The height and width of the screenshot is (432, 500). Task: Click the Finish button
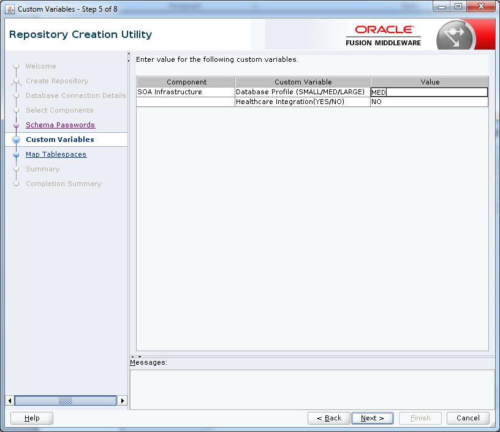pyautogui.click(x=420, y=418)
